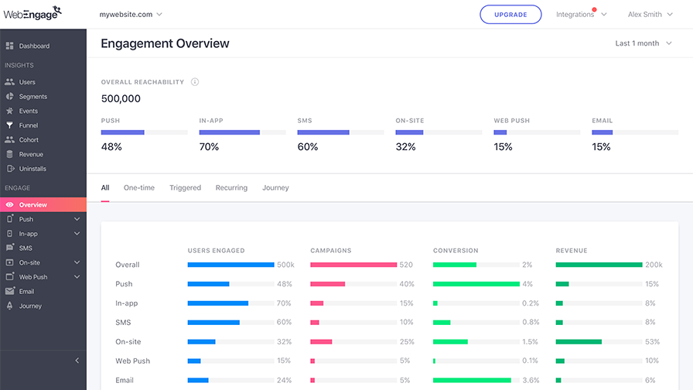Open the Last 1 month date range dropdown

click(643, 43)
